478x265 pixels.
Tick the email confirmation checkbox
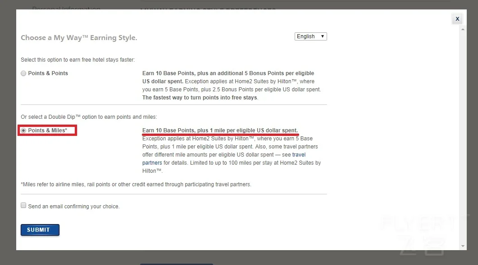tap(23, 205)
